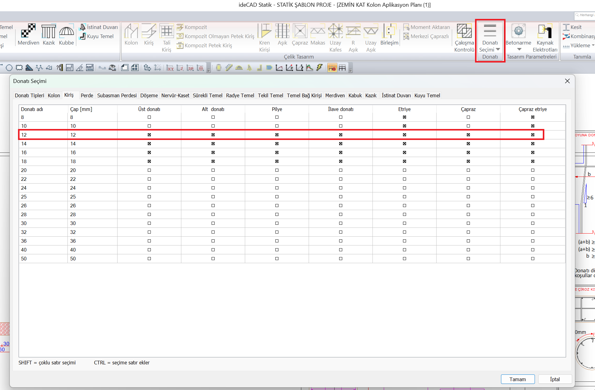
Task: Open Kaynak Elektrotları settings
Action: tap(545, 38)
